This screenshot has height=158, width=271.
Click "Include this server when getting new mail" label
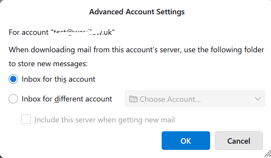pyautogui.click(x=105, y=120)
